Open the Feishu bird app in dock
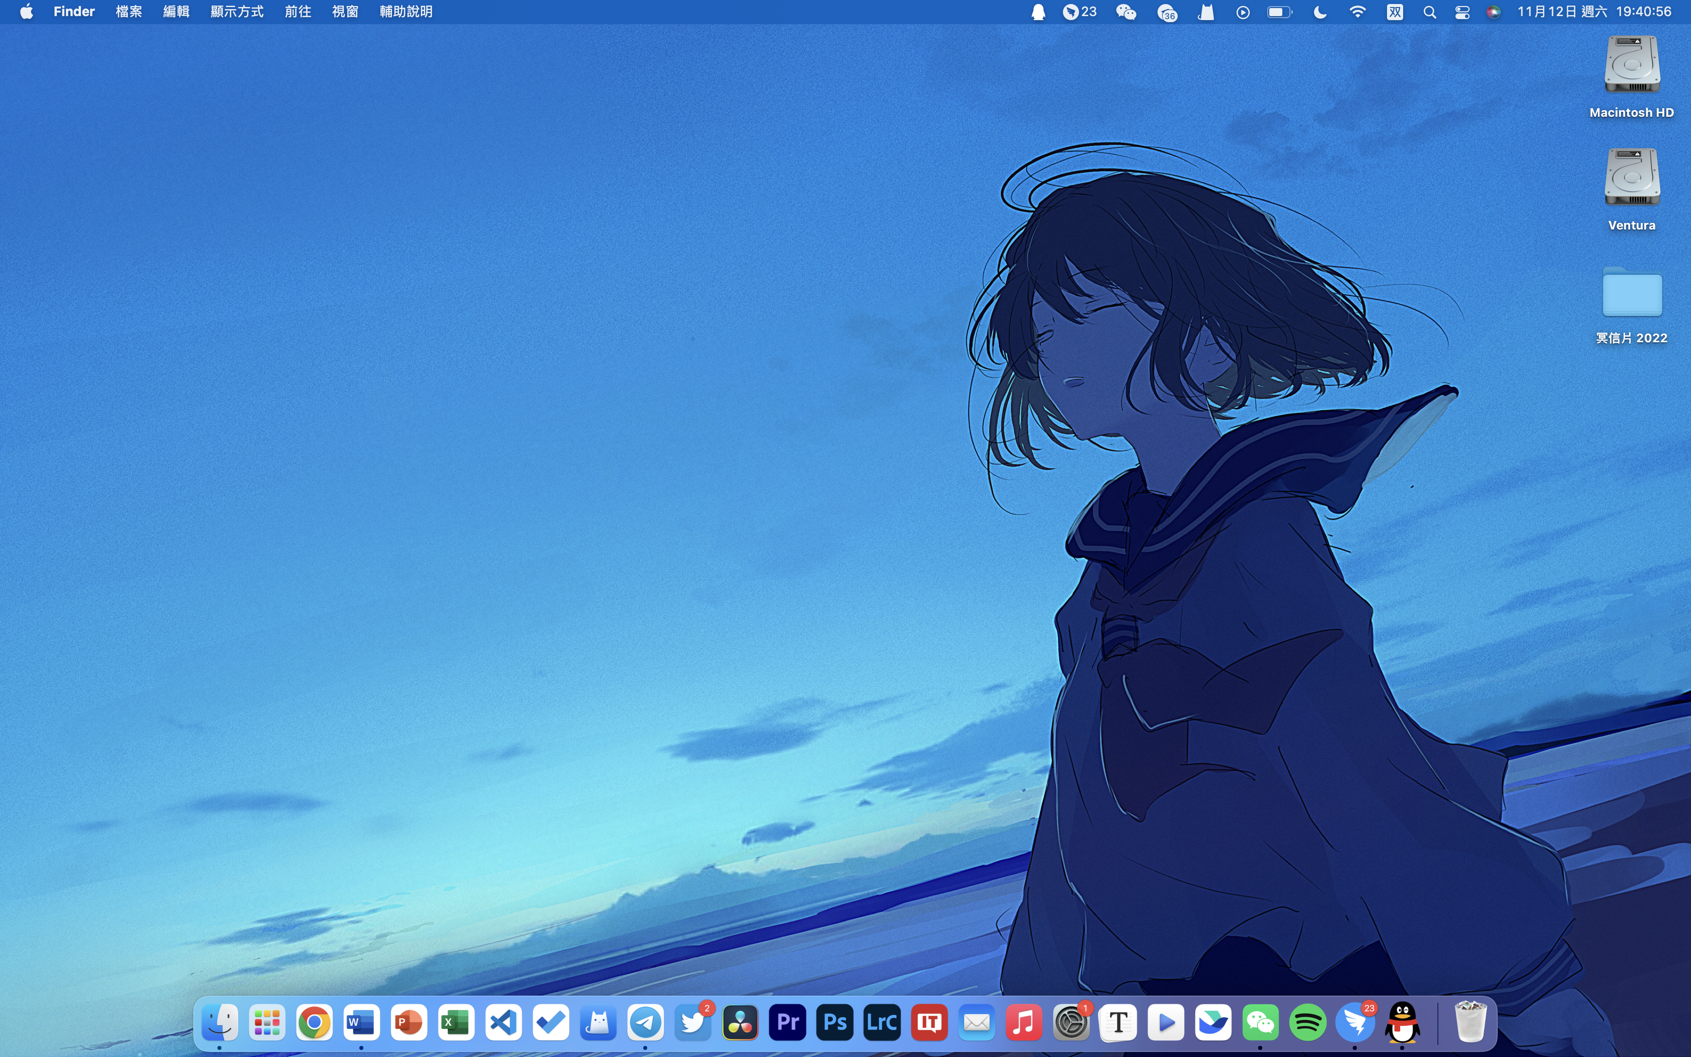The width and height of the screenshot is (1691, 1057). click(x=1213, y=1023)
